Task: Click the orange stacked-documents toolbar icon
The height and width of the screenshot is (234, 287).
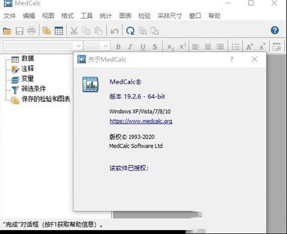Action: 47,31
